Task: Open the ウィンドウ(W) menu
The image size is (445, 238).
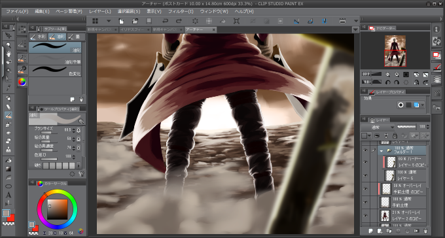Action: [x=214, y=11]
